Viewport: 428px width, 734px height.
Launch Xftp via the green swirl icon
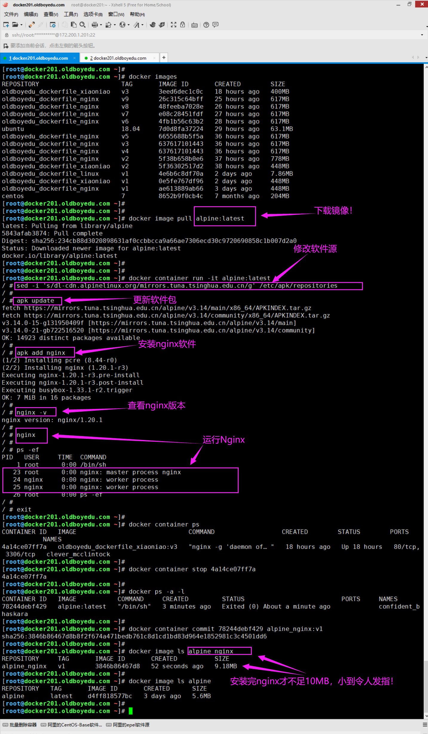tap(153, 25)
